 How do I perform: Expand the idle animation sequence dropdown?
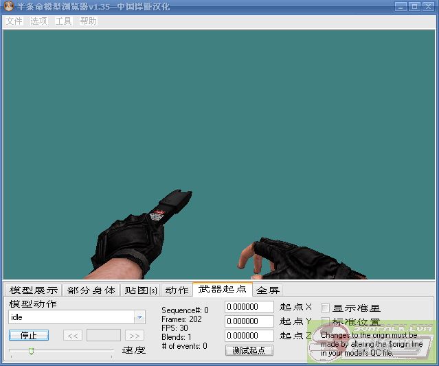click(x=139, y=317)
